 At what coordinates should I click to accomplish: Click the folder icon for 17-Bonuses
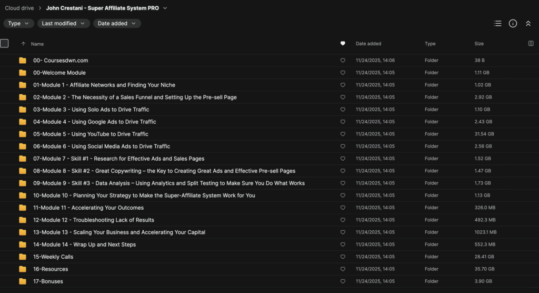(x=23, y=281)
